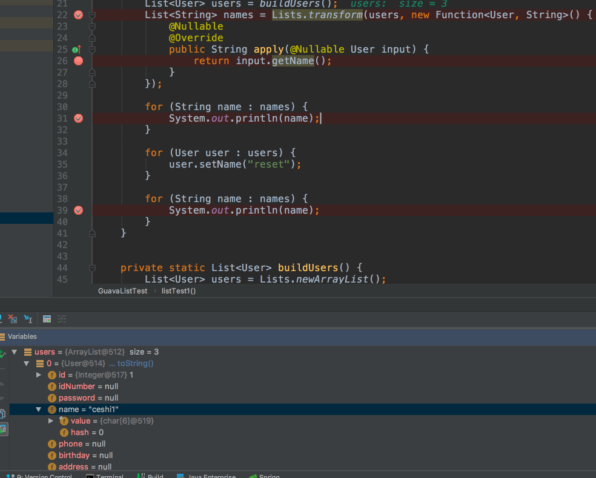Click the Trace Current Stream Chain icon
Image resolution: width=596 pixels, height=478 pixels.
pos(61,319)
